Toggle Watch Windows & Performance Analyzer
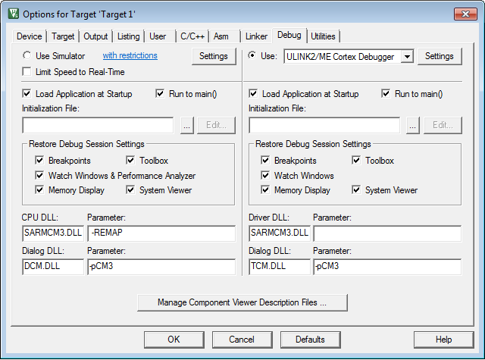 [39, 175]
